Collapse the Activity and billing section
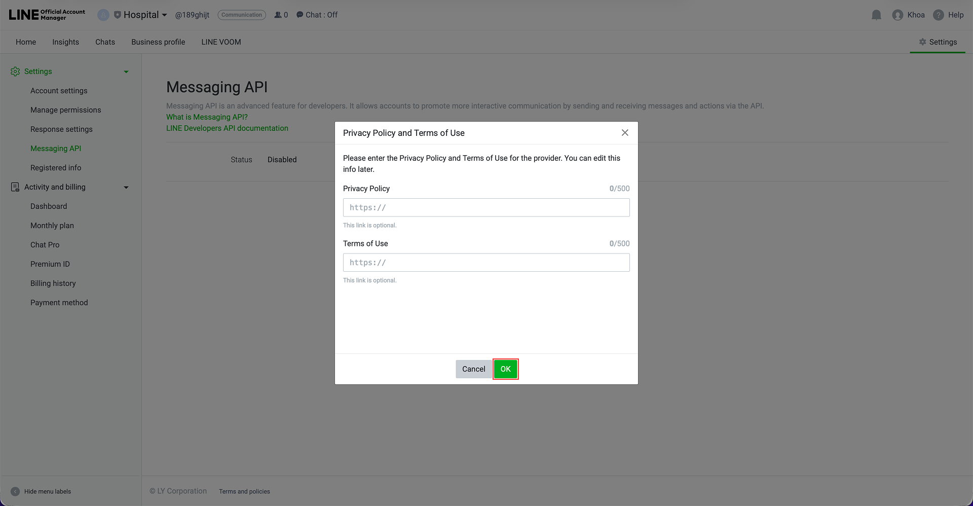Image resolution: width=973 pixels, height=506 pixels. tap(126, 187)
